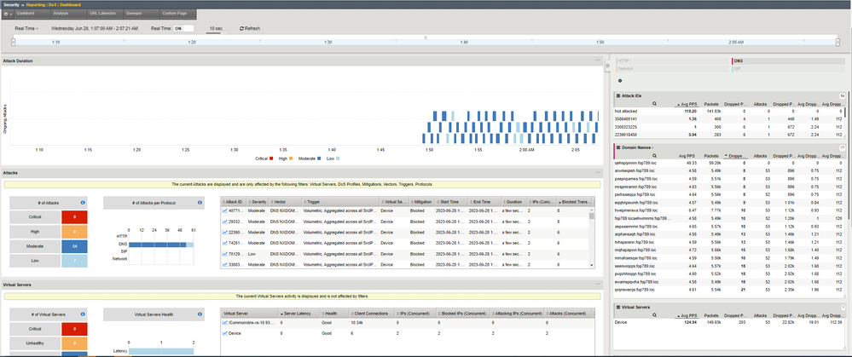Sort attacks table by Severity column
Screen dimensions: 852x357
click(258, 202)
